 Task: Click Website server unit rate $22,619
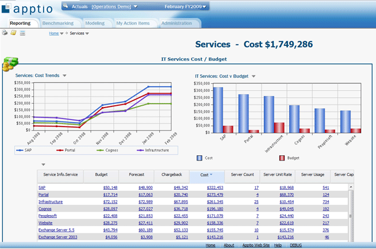[286, 223]
